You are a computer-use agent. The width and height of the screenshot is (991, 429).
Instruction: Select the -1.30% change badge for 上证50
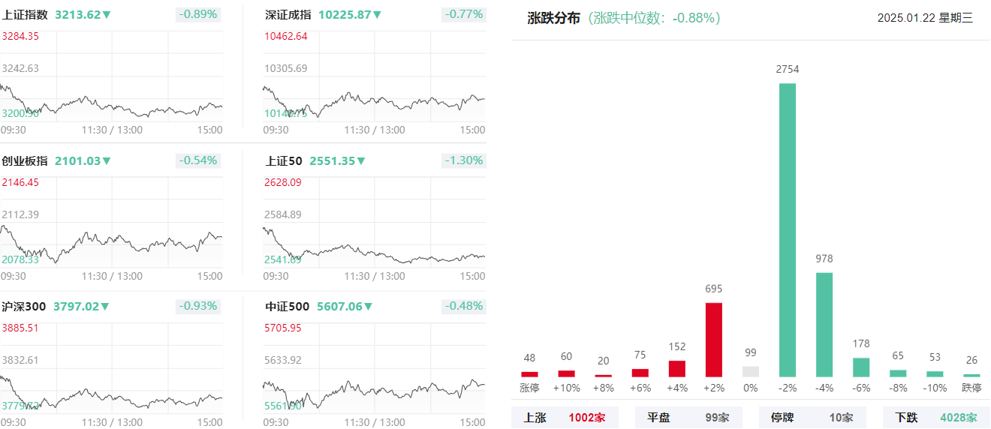(x=463, y=160)
